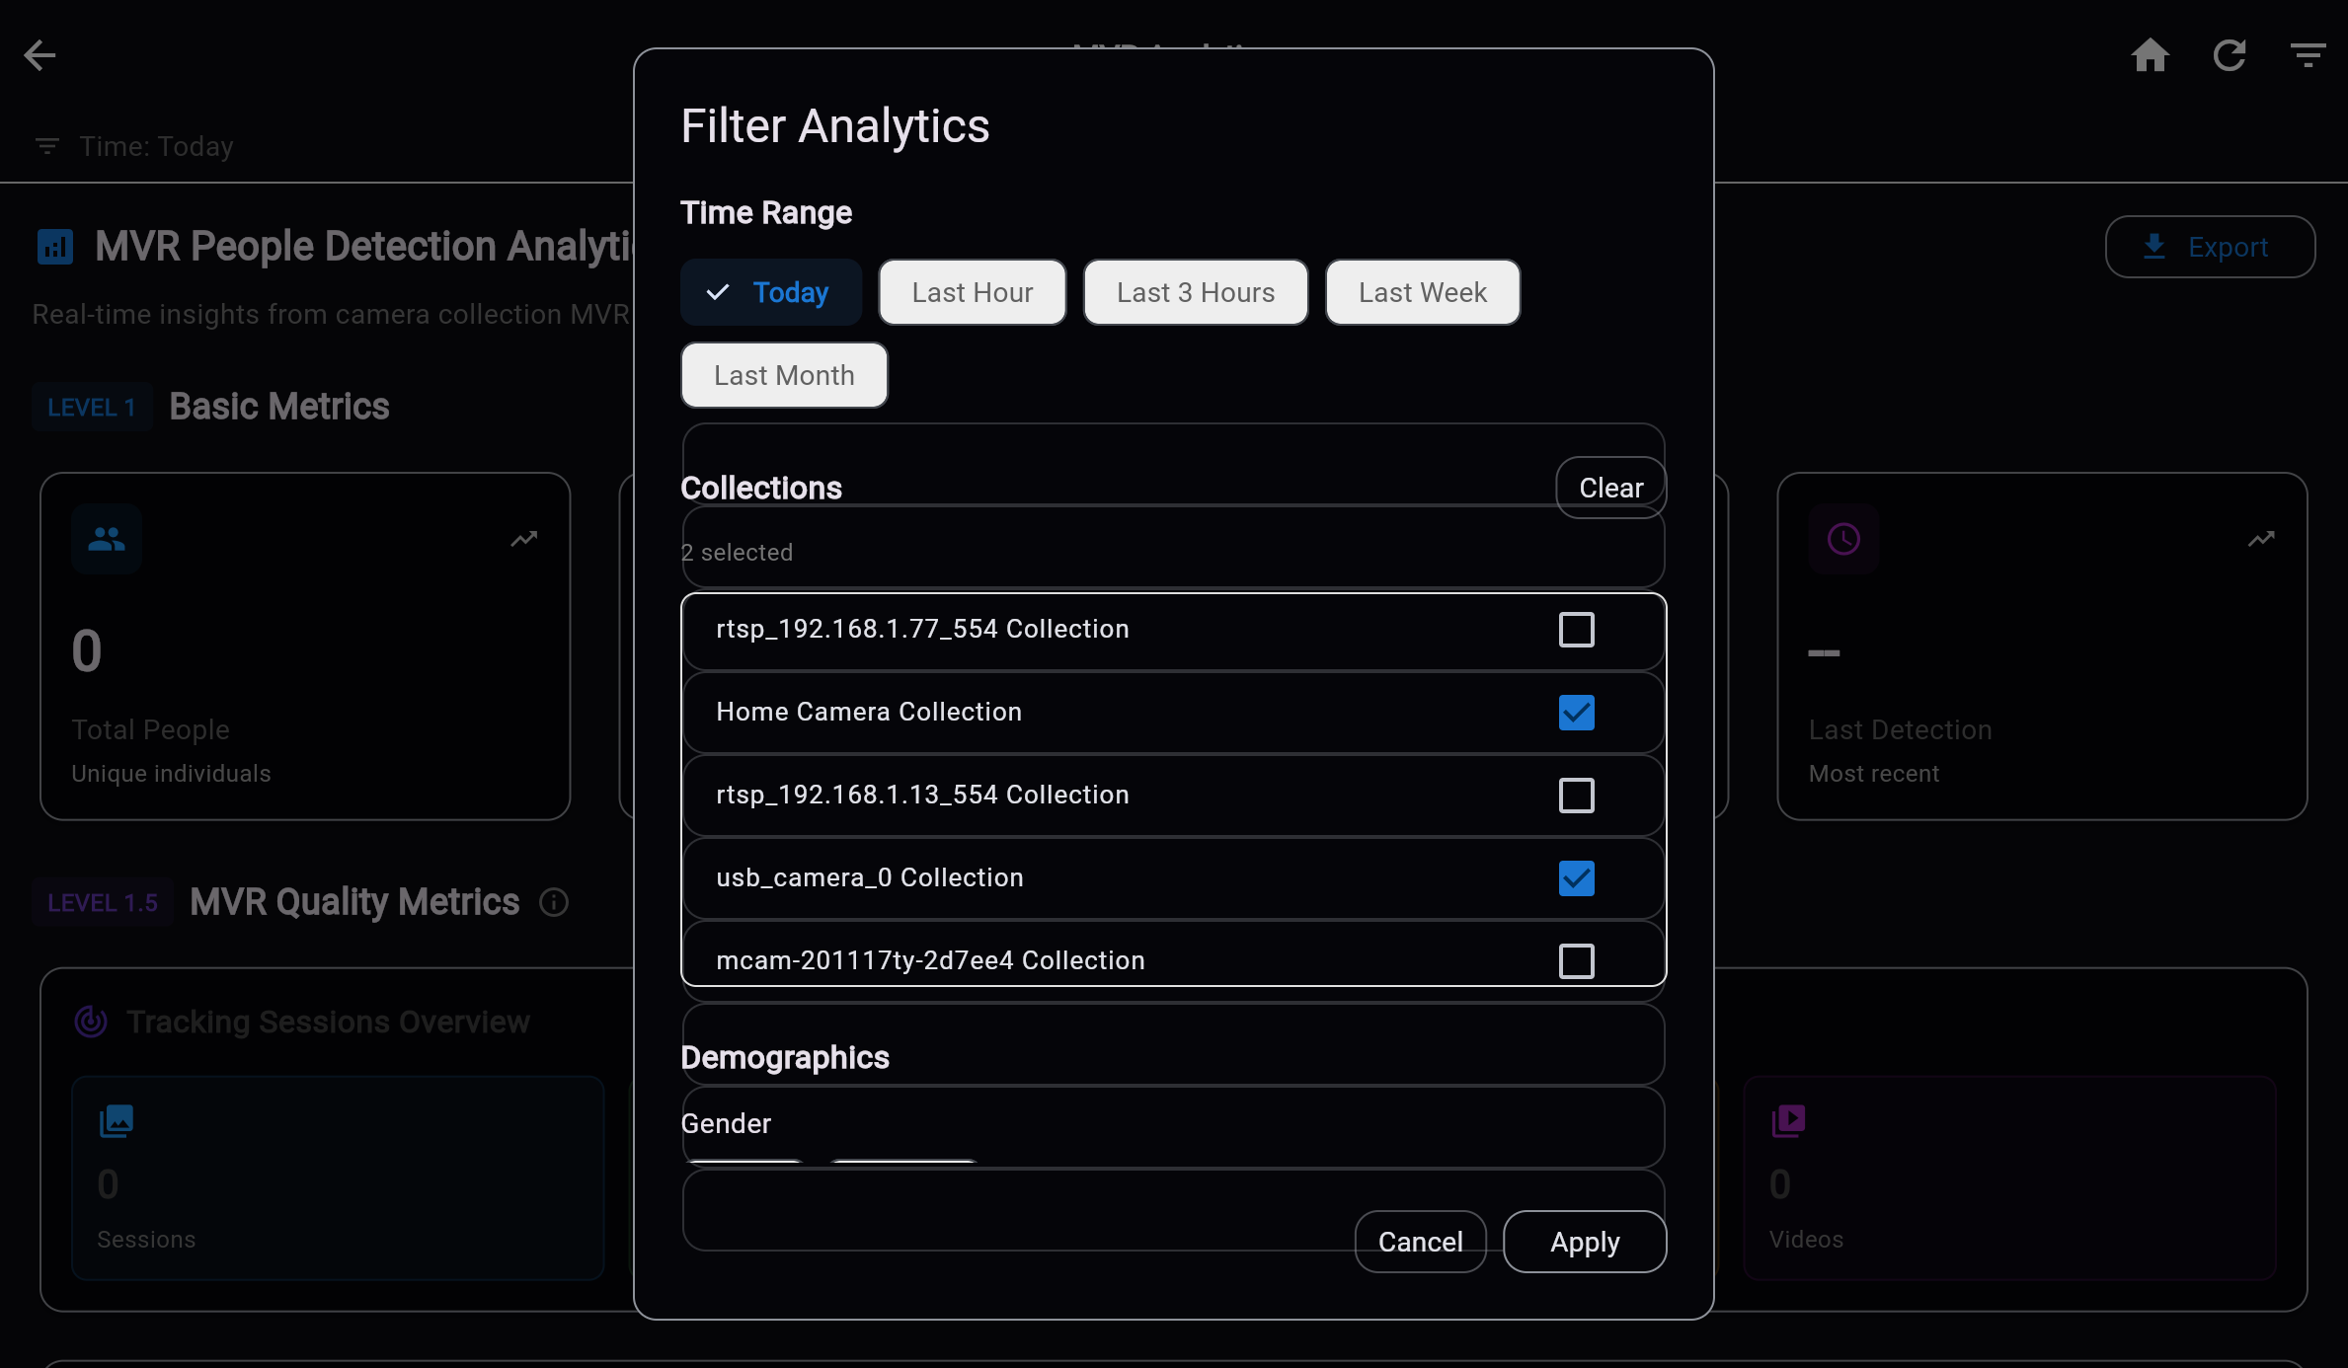2348x1368 pixels.
Task: Click Export to download analytics data
Action: (2210, 247)
